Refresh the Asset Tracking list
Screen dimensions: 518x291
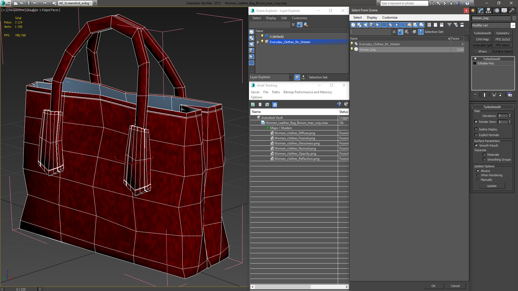click(253, 105)
